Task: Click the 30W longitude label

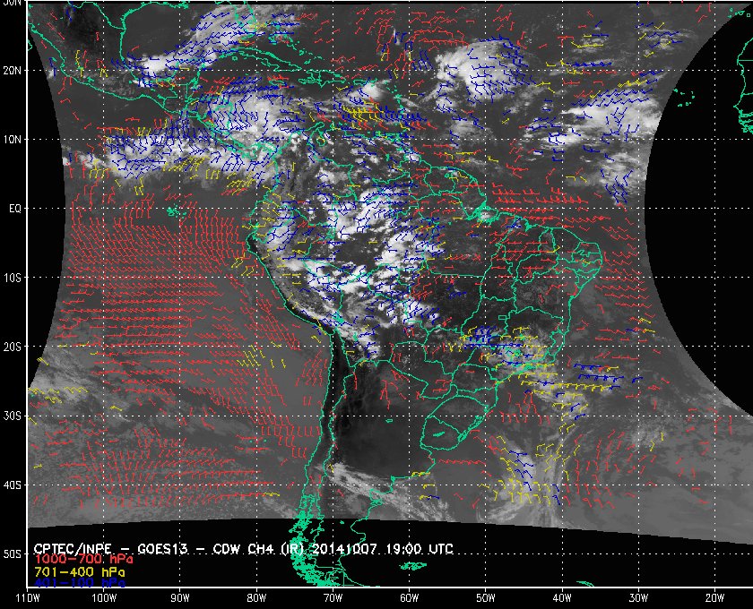Action: (x=638, y=597)
